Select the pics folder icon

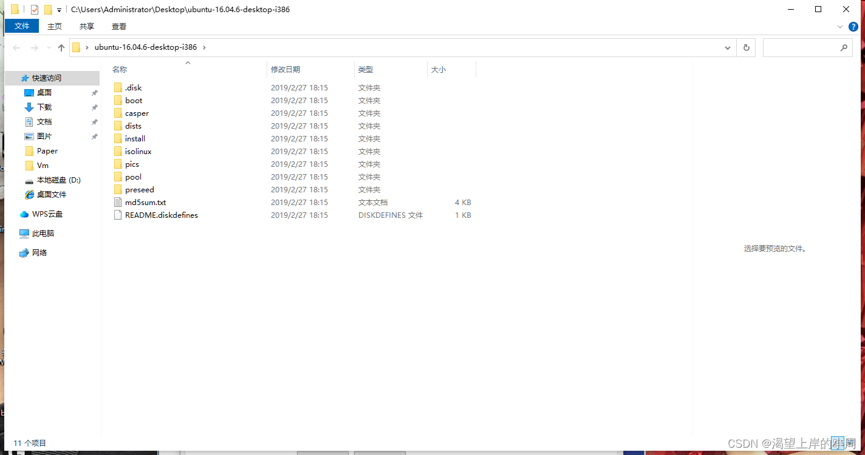click(x=118, y=164)
